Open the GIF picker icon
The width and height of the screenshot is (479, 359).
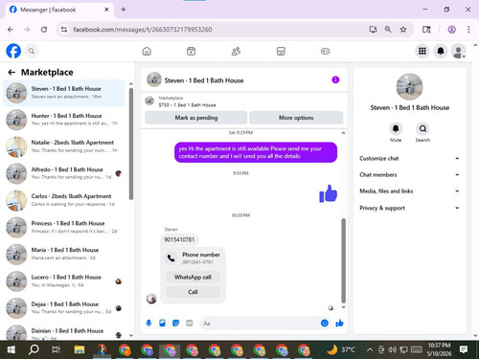[x=190, y=324]
